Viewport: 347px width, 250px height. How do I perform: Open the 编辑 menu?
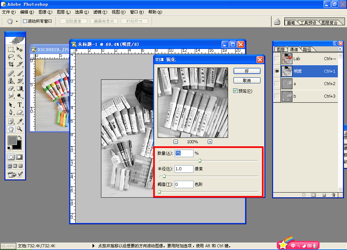tap(27, 12)
